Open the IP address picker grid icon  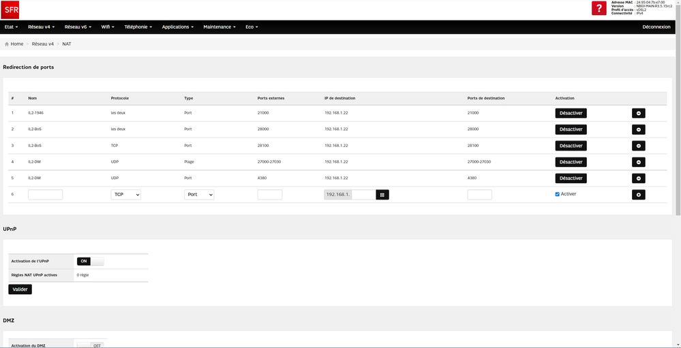(382, 195)
